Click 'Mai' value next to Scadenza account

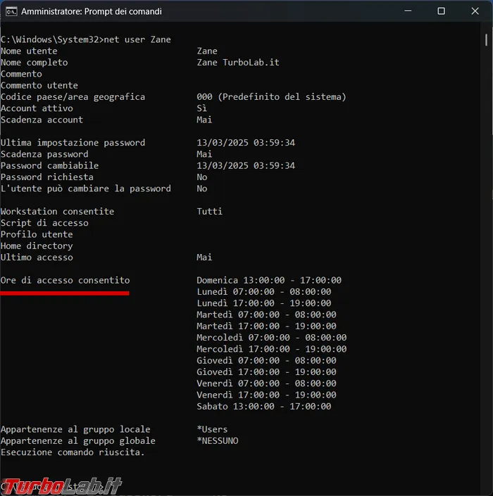204,120
